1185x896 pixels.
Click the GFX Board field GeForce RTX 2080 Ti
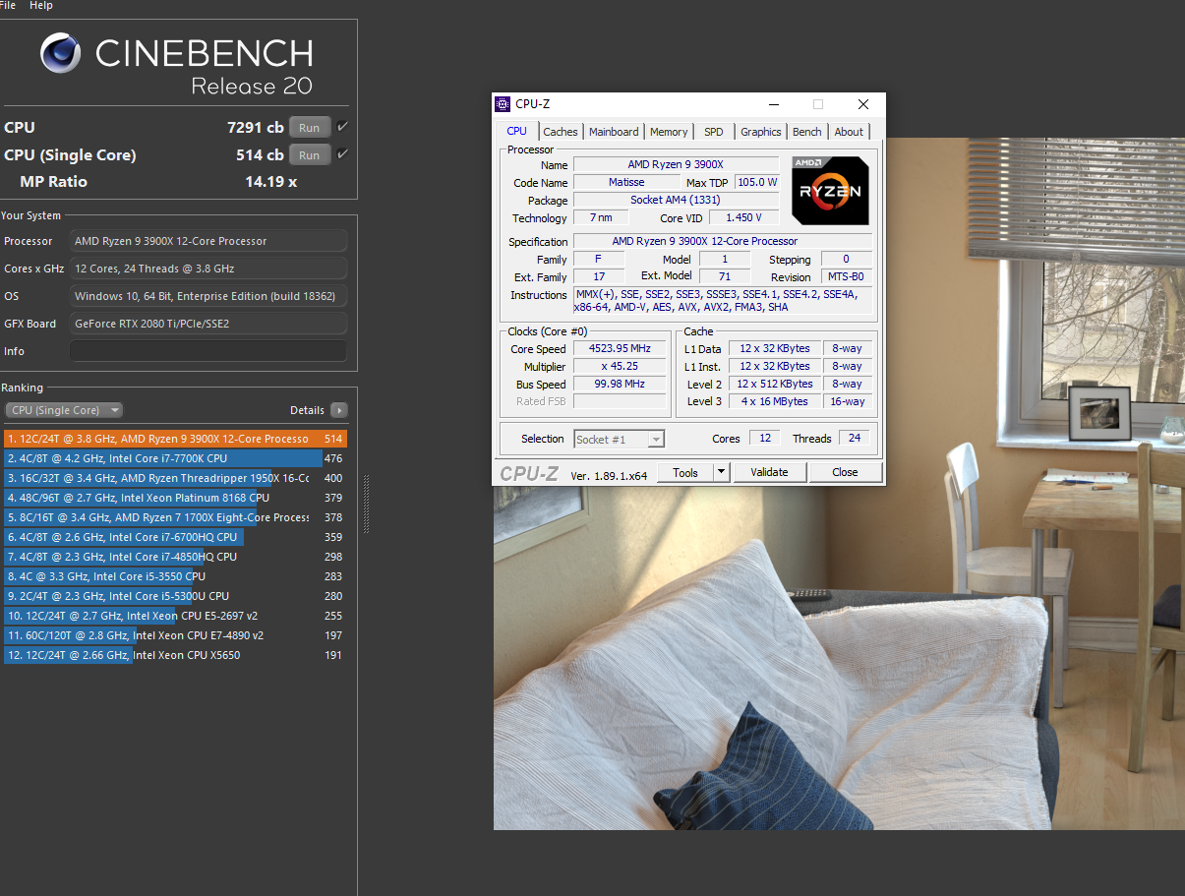pos(208,324)
